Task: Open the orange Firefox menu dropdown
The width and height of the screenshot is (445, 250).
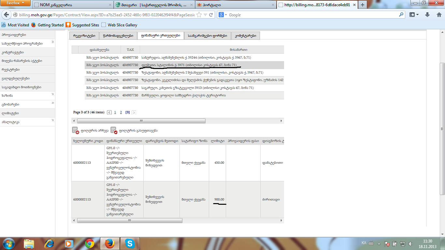Action: tap(15, 3)
